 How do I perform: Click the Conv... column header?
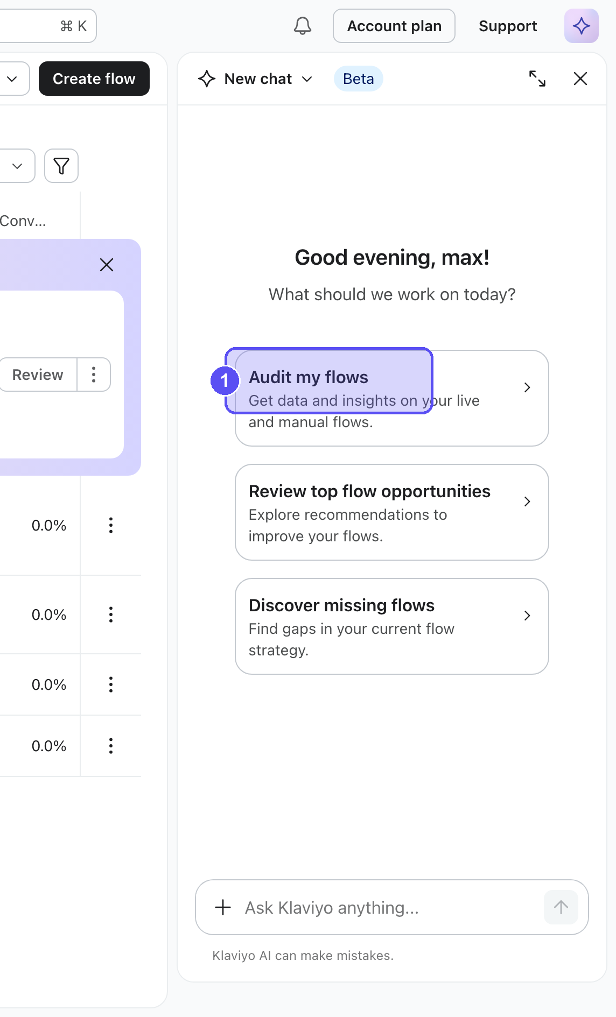tap(23, 221)
